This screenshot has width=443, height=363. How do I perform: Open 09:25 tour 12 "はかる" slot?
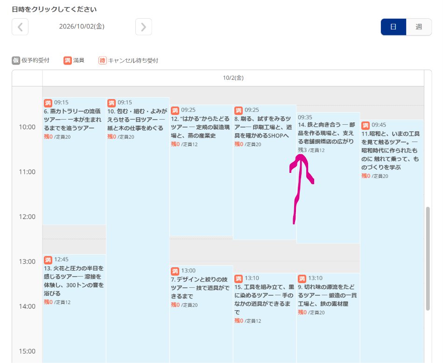coord(201,171)
